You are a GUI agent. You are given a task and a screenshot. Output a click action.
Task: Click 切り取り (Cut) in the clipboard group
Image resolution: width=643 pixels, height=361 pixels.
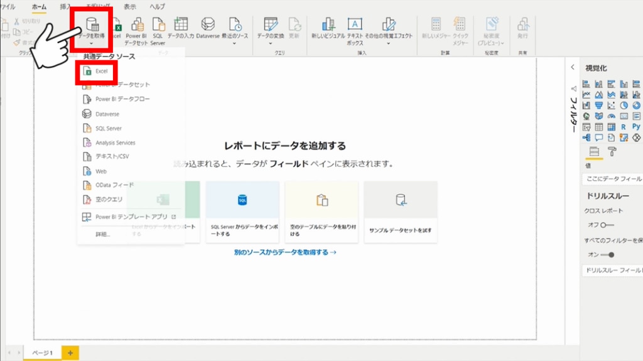pos(27,21)
